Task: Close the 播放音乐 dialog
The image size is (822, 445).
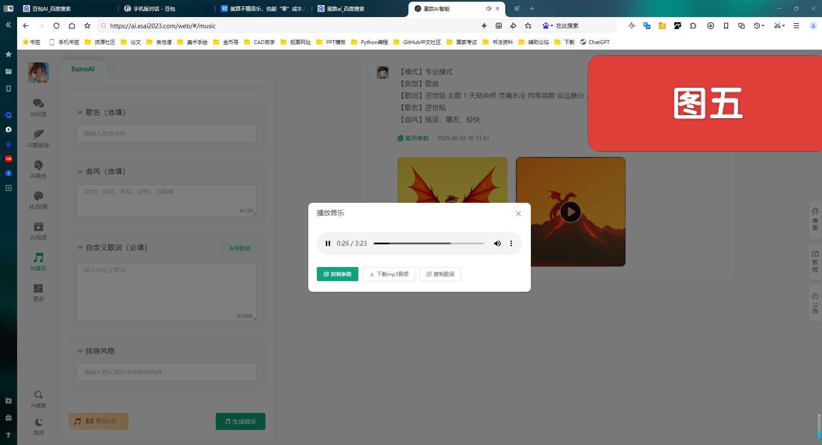Action: click(x=518, y=214)
